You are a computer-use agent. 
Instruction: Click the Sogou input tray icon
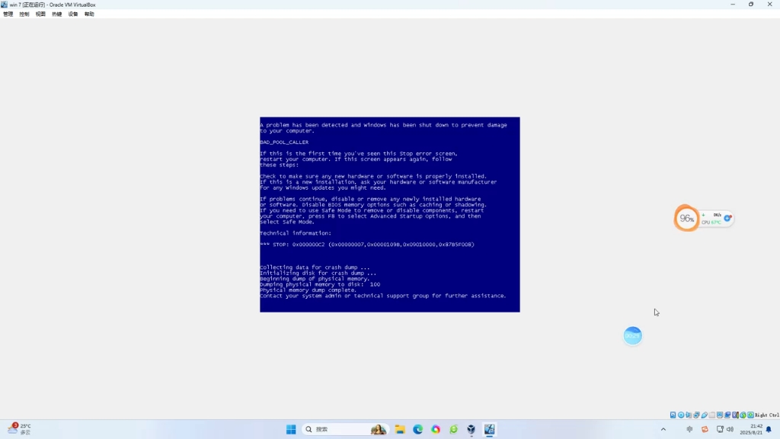point(705,429)
